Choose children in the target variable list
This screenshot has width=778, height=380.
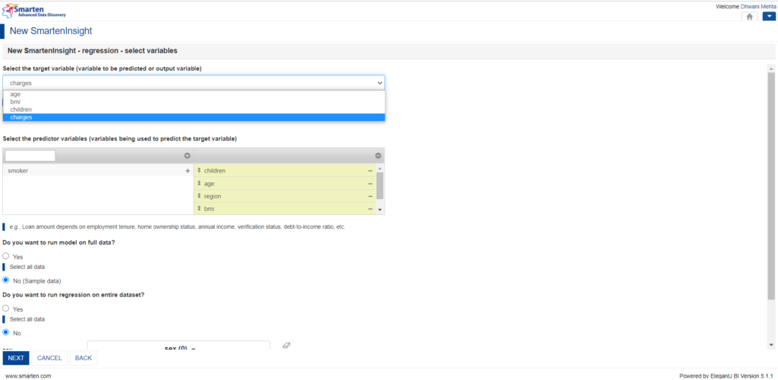tap(194, 109)
